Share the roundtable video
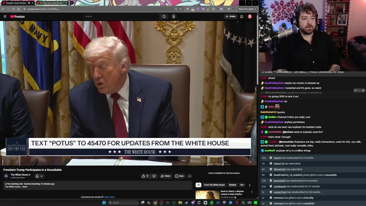The height and width of the screenshot is (206, 366). [x=166, y=176]
